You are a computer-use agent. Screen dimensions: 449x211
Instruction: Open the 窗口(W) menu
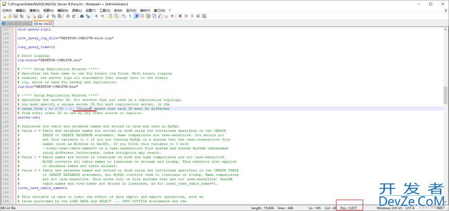coord(159,10)
